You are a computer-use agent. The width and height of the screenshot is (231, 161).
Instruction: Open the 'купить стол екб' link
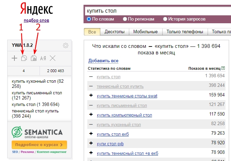[x=113, y=134]
